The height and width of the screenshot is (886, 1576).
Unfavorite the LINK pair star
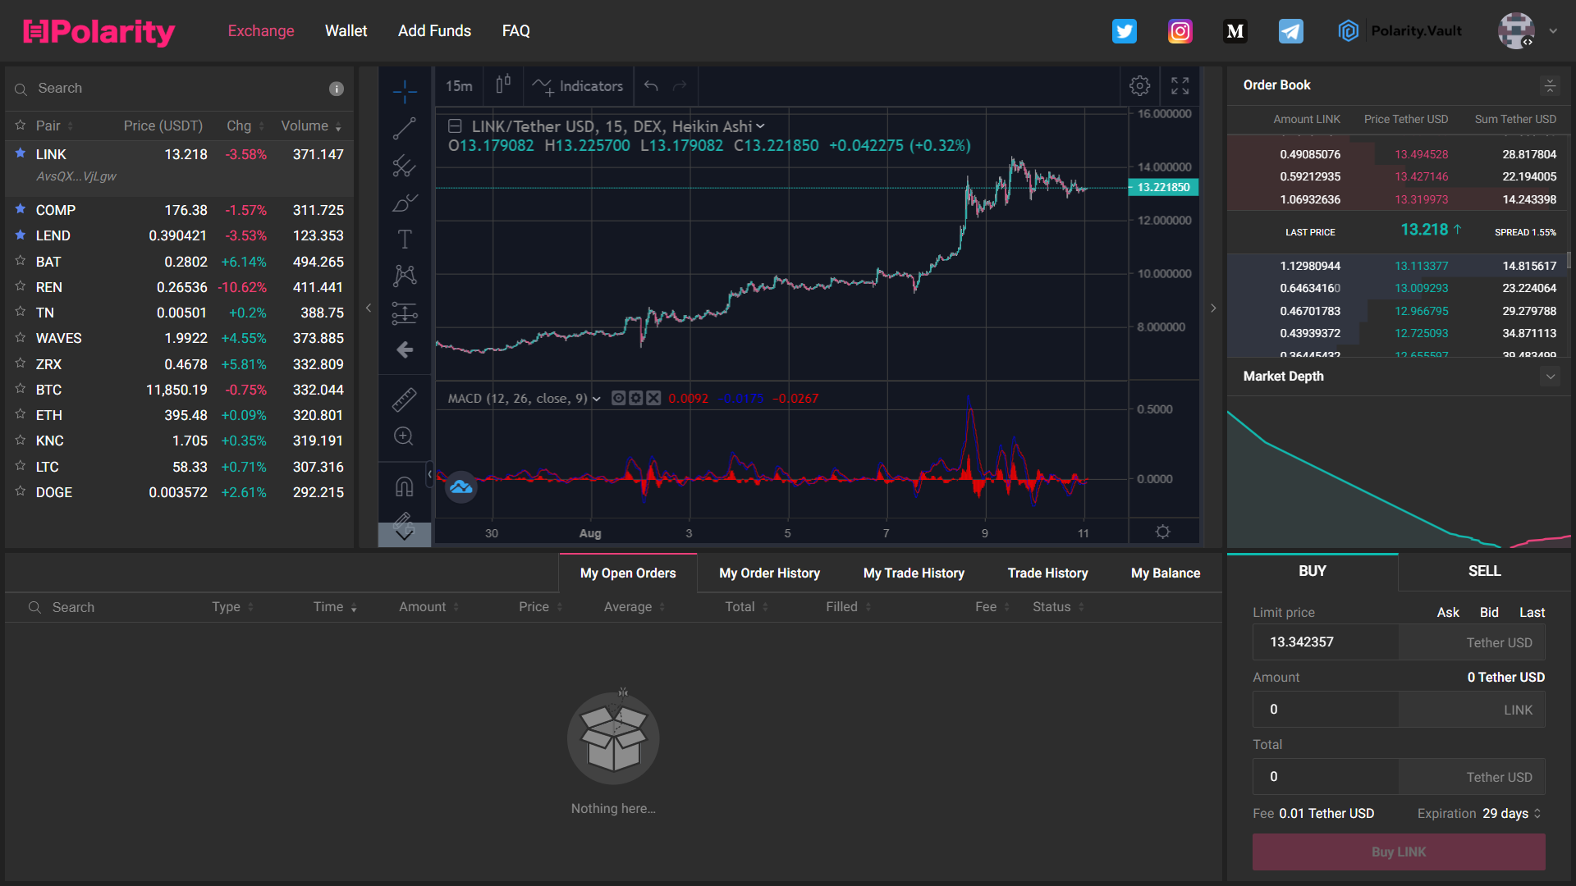21,153
